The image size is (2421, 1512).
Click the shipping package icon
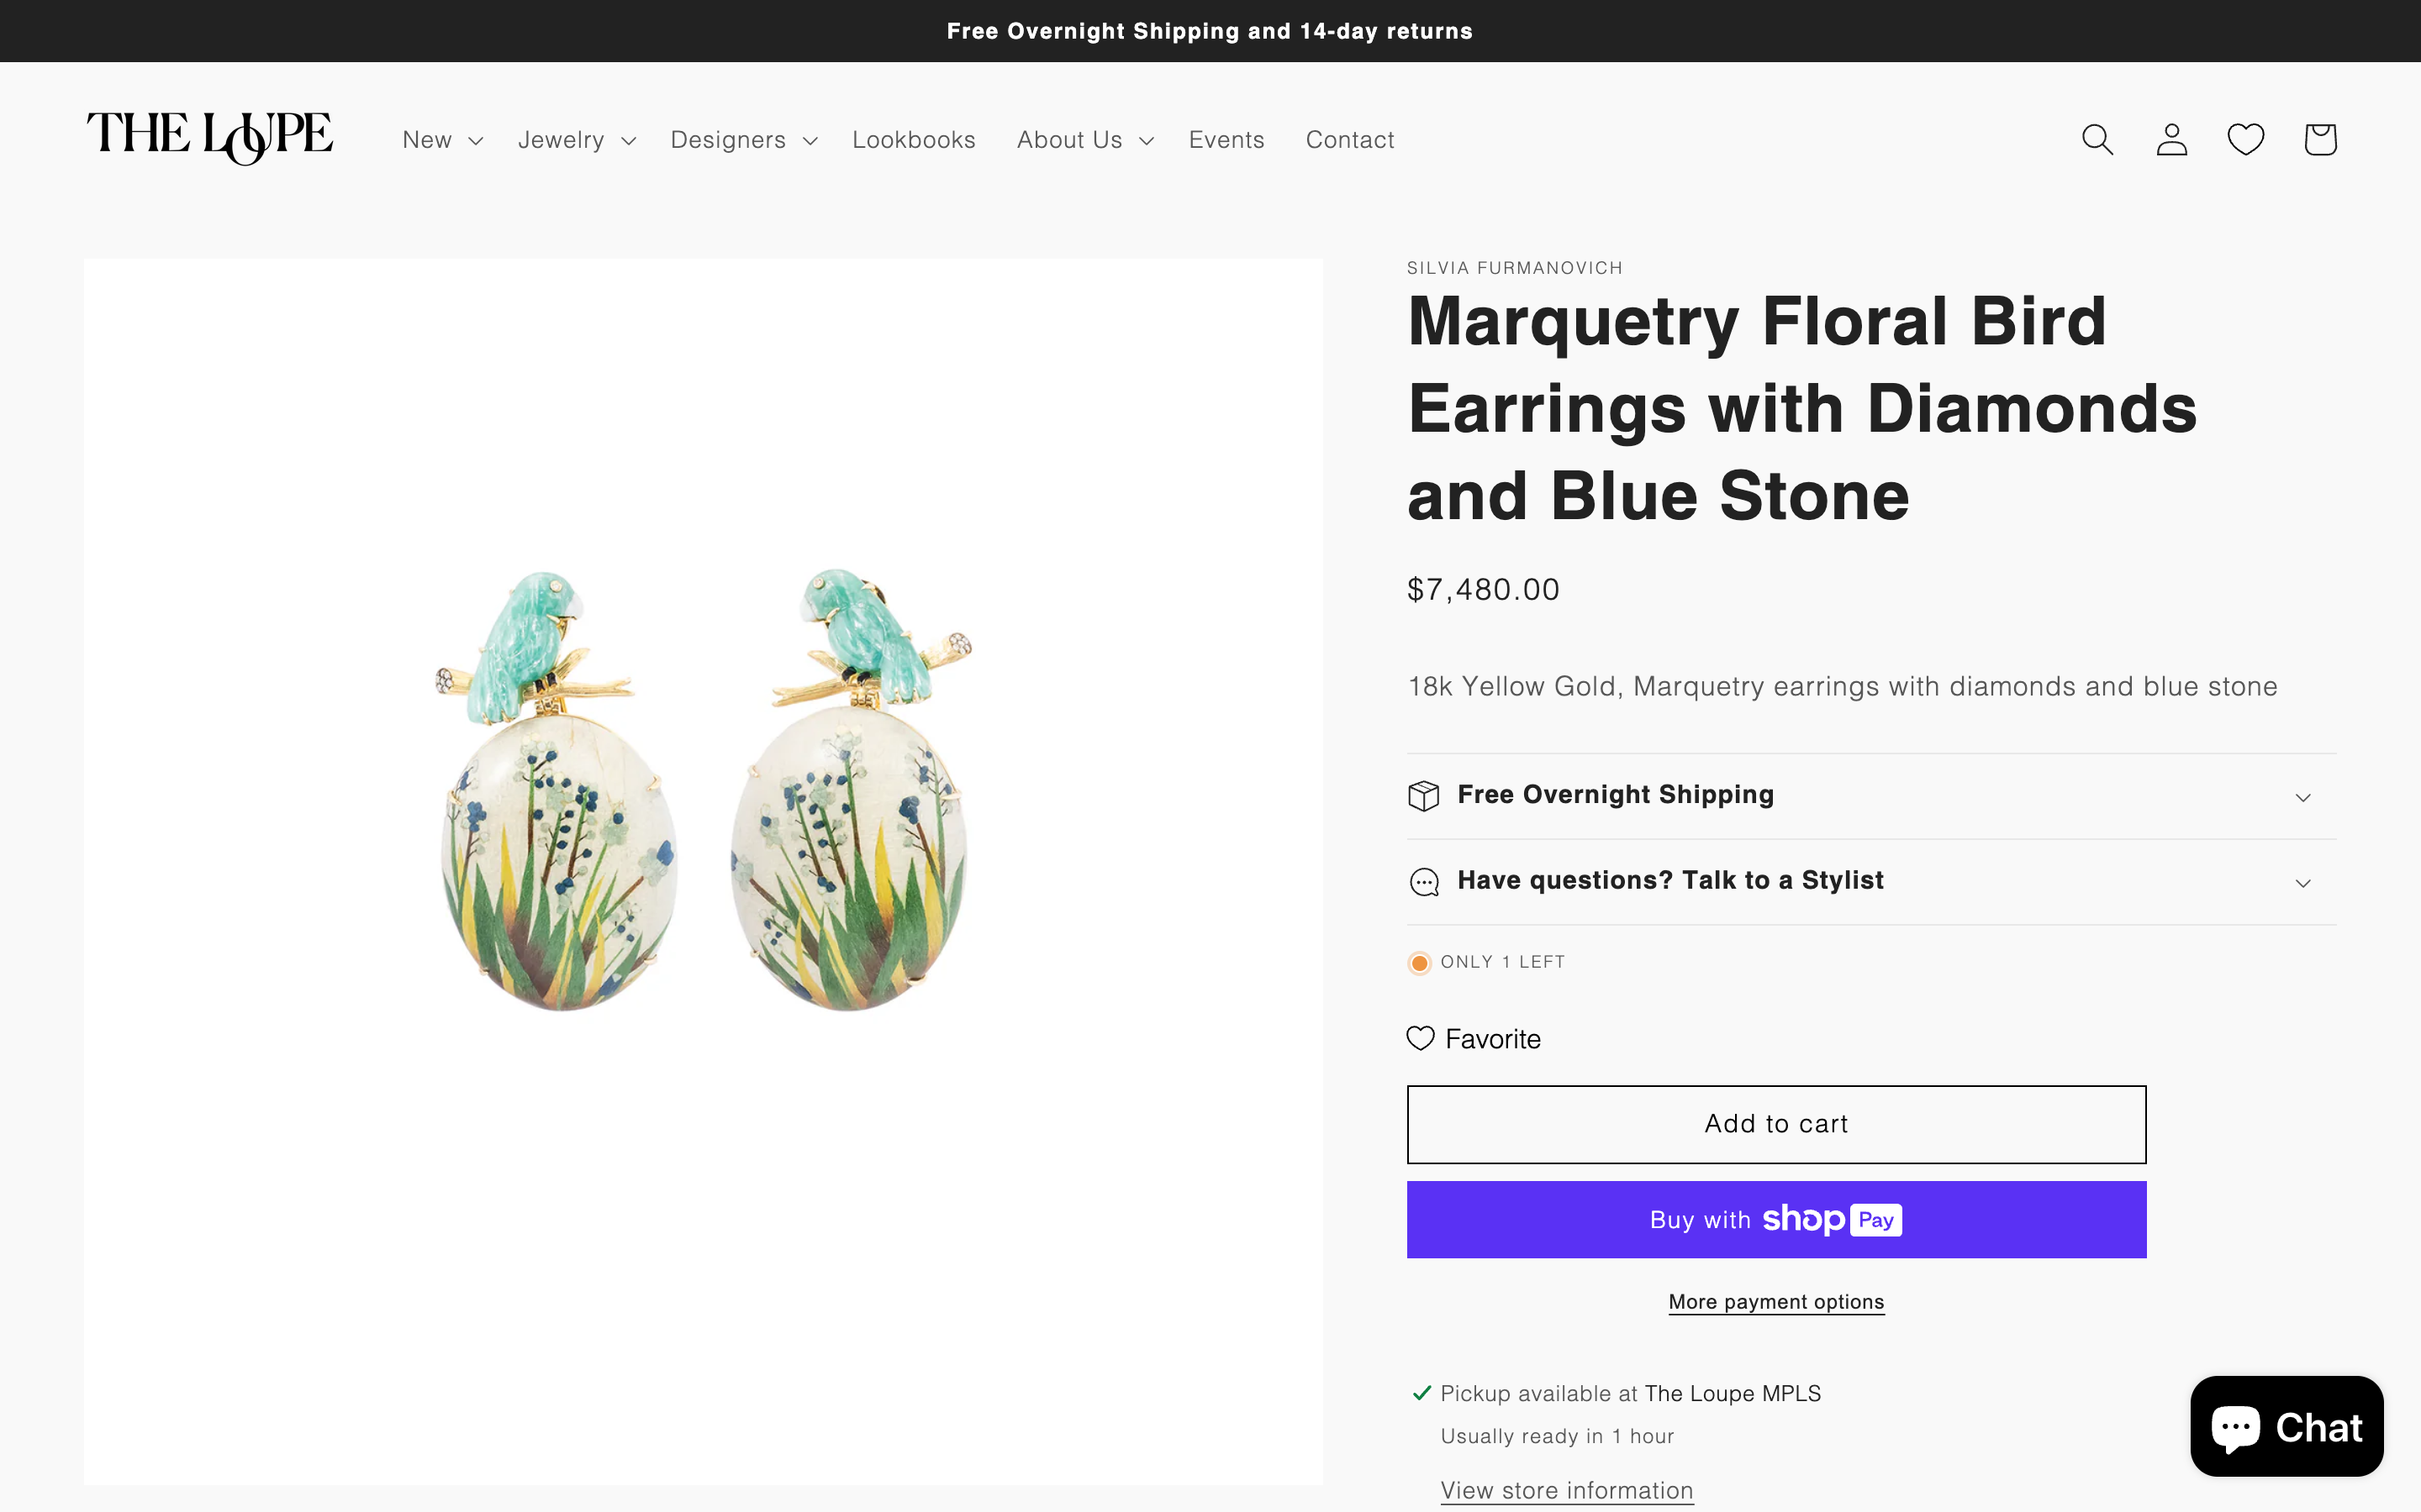click(x=1423, y=795)
